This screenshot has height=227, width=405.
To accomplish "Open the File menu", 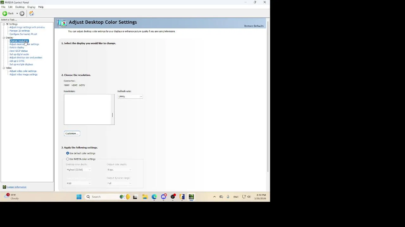I will tap(3, 7).
